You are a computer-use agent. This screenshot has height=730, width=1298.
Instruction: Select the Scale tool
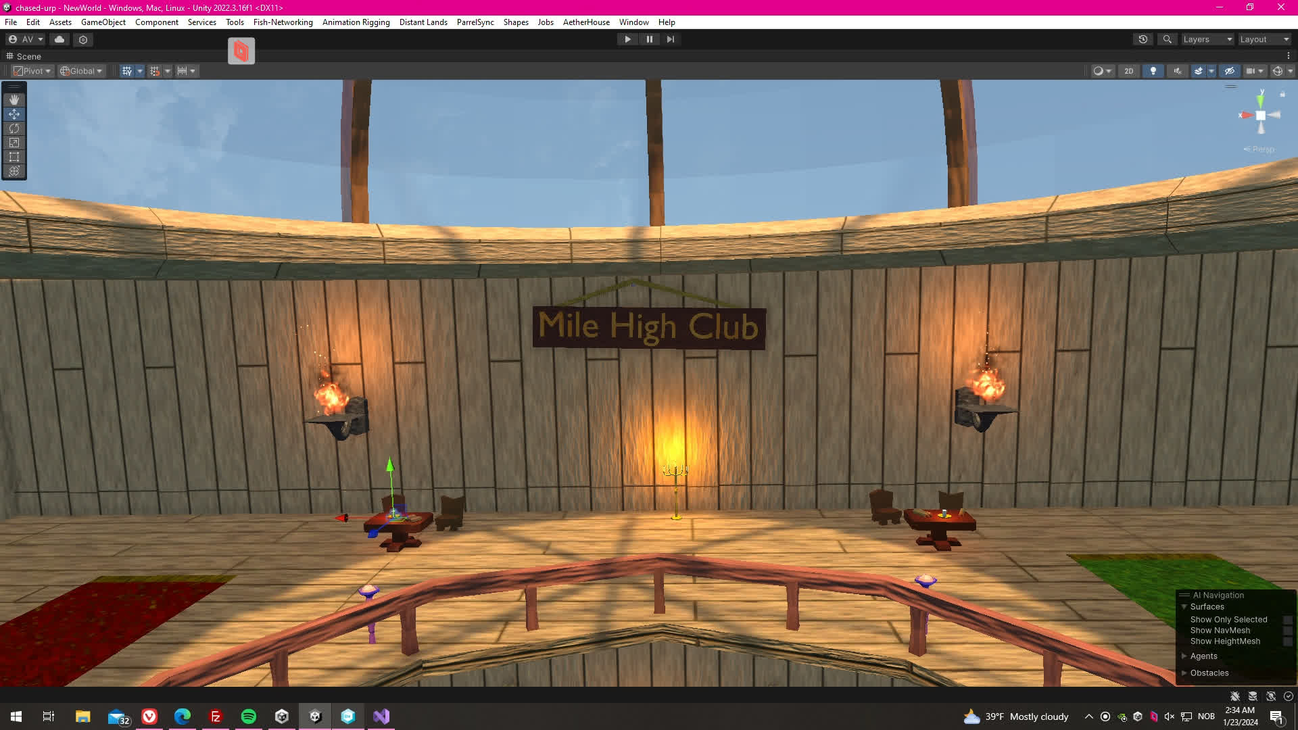[x=14, y=143]
